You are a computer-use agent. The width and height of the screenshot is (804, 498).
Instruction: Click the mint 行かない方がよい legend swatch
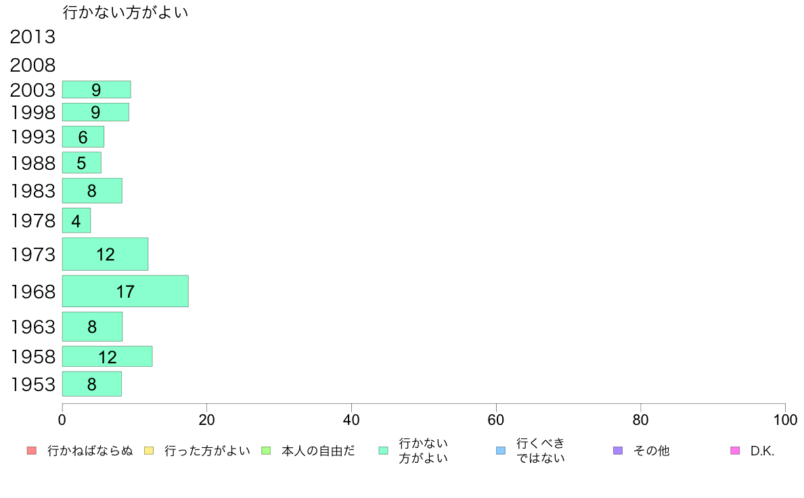click(384, 451)
